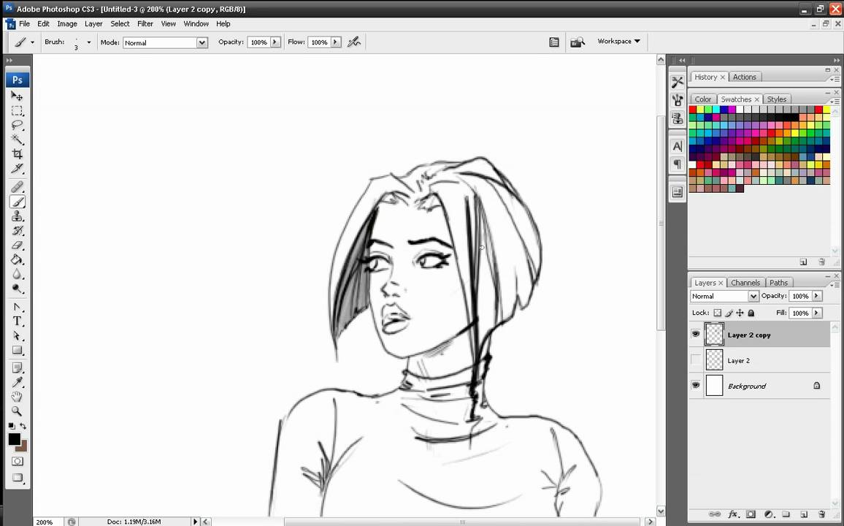Open the brush preset picker

[88, 42]
